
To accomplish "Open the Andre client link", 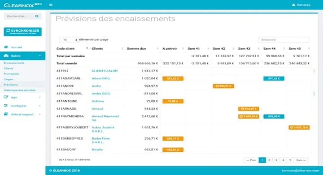I will pos(96,86).
